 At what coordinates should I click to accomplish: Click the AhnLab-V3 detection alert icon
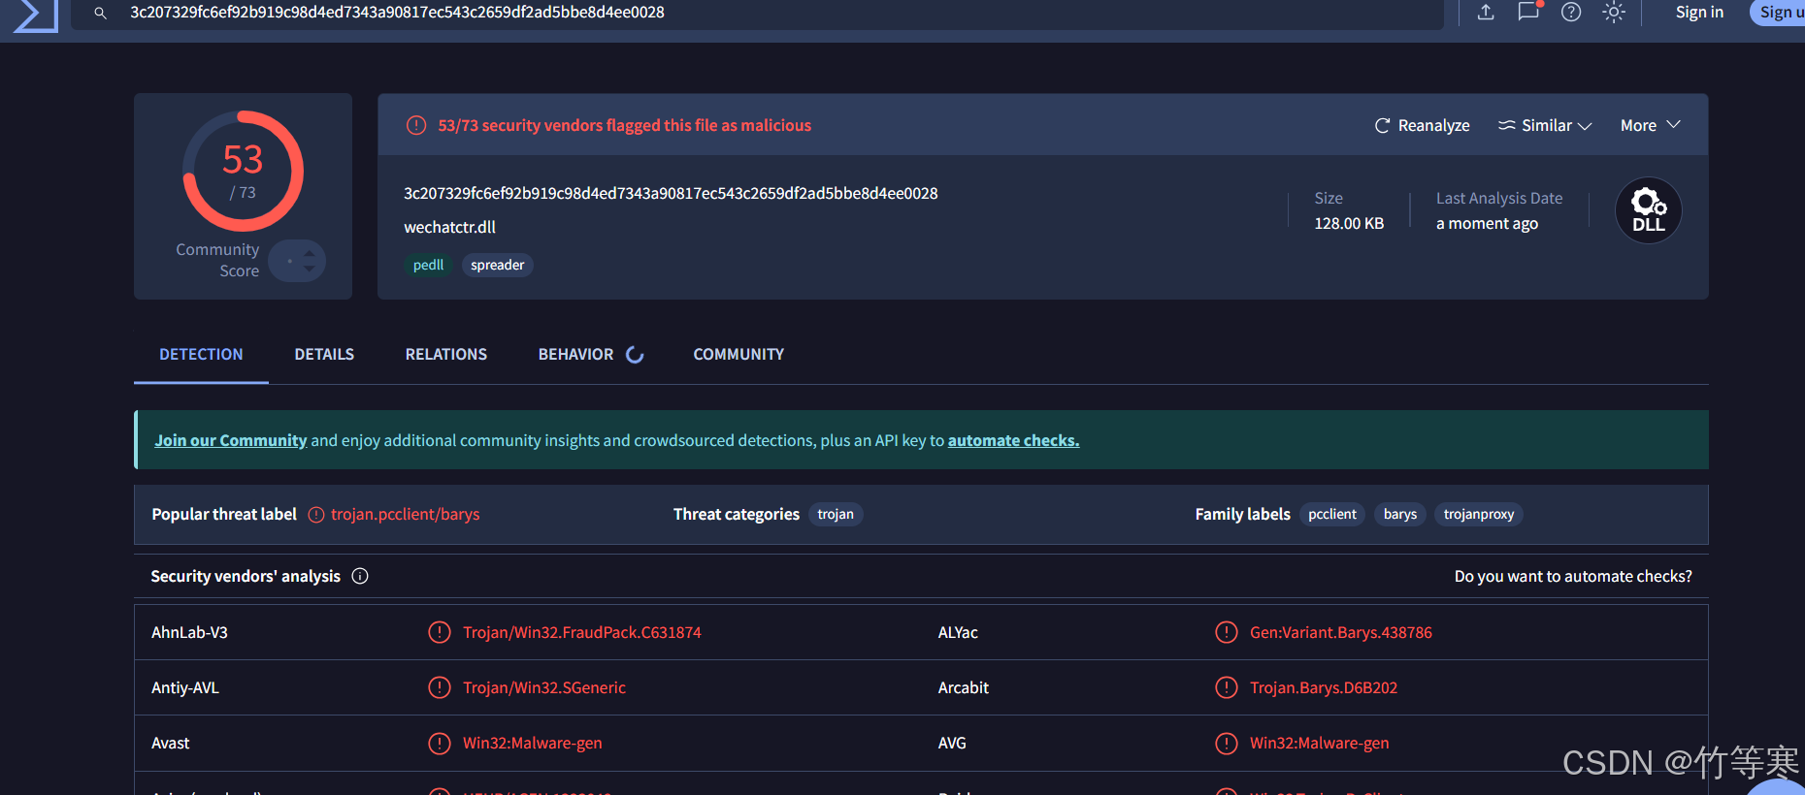click(440, 633)
